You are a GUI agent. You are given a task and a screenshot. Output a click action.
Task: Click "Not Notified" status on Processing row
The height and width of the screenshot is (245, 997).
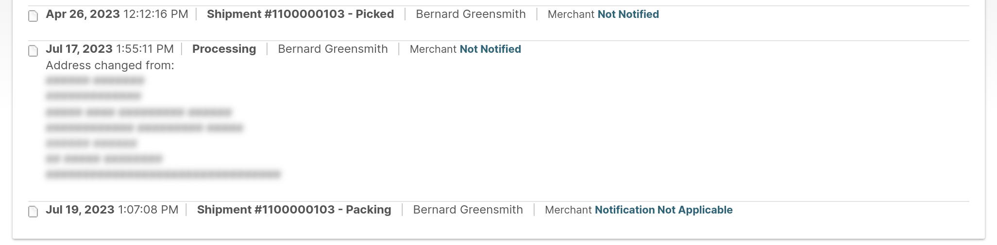tap(490, 49)
